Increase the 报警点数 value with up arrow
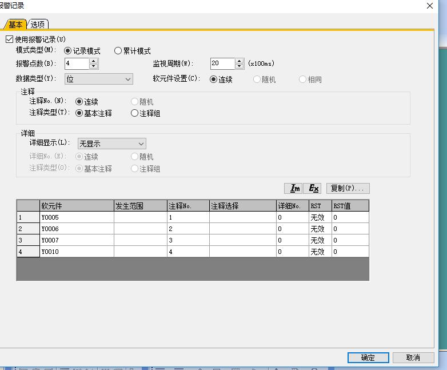The height and width of the screenshot is (370, 447). (x=94, y=61)
